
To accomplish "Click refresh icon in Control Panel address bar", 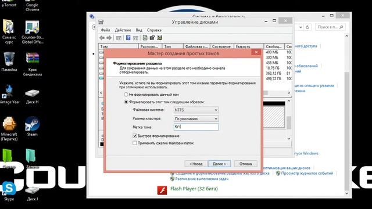I will coord(307,27).
